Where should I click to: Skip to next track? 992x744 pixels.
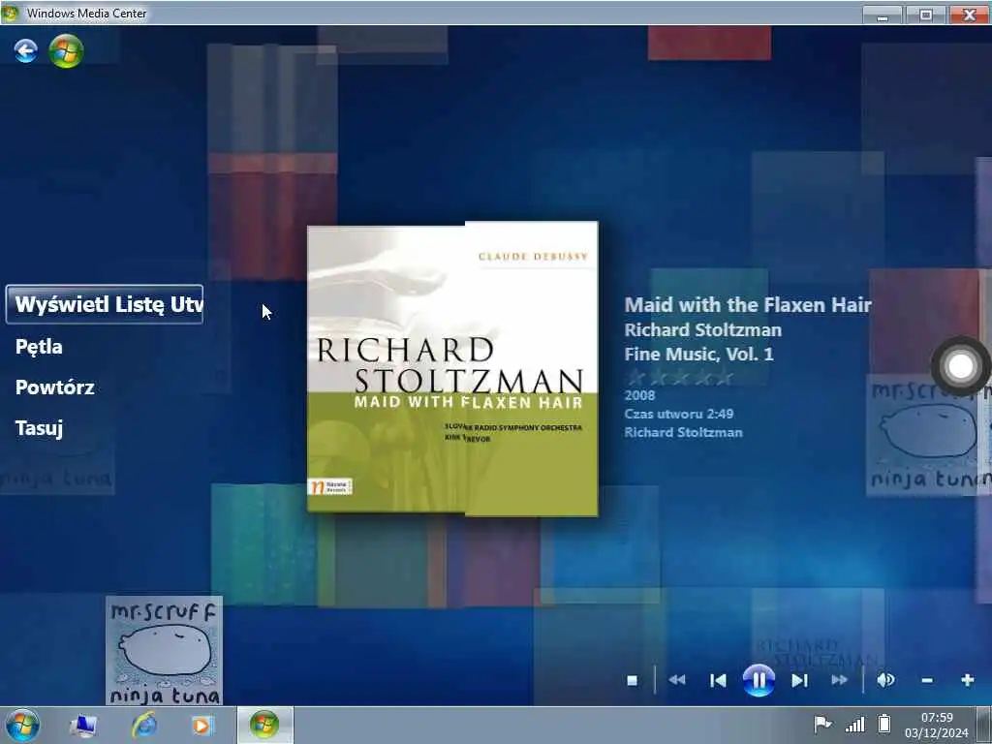tap(799, 680)
